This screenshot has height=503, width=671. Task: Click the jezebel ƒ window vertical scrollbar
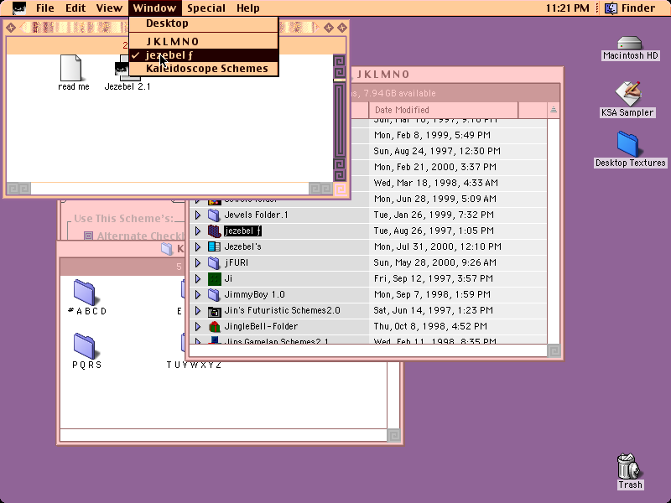point(340,118)
